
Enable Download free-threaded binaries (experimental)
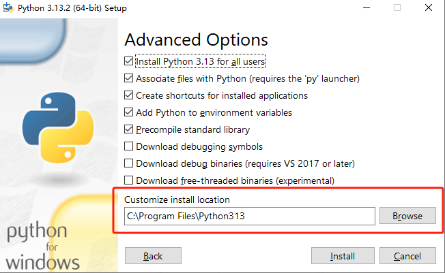coord(128,180)
